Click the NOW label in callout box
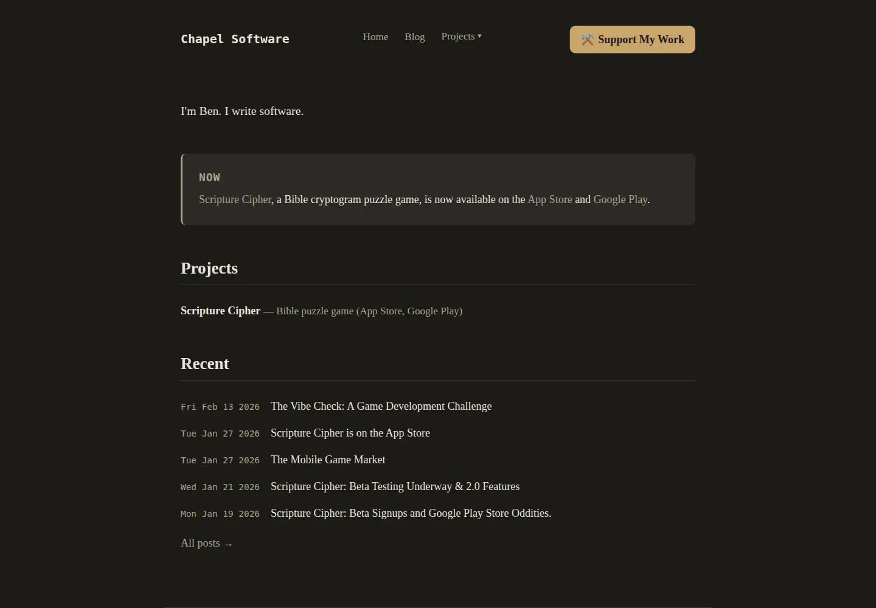This screenshot has width=876, height=608. [209, 178]
